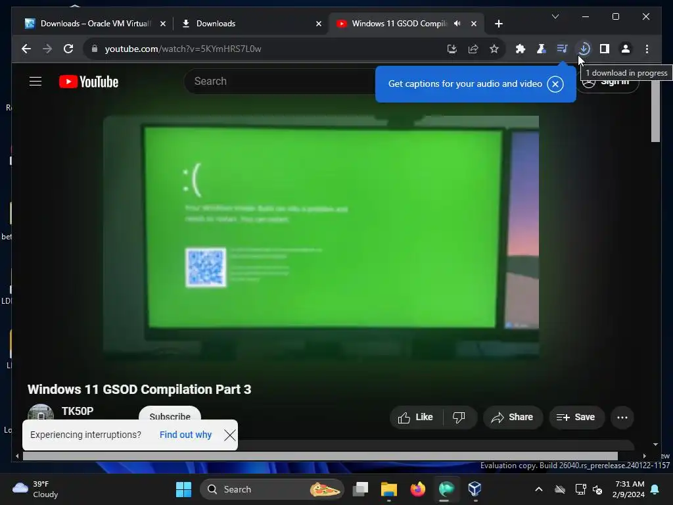Dismiss the captions tooltip with X
Image resolution: width=673 pixels, height=505 pixels.
tap(555, 84)
